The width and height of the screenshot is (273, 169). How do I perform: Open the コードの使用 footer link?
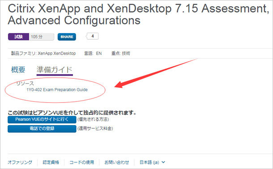tap(81, 162)
